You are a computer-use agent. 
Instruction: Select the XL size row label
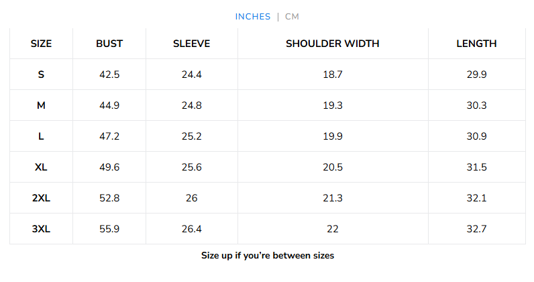41,167
